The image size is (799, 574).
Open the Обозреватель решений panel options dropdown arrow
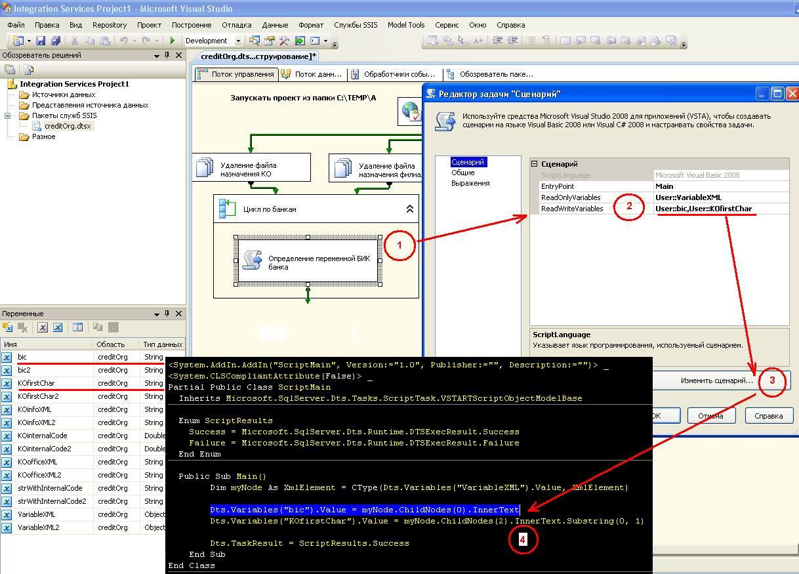157,56
